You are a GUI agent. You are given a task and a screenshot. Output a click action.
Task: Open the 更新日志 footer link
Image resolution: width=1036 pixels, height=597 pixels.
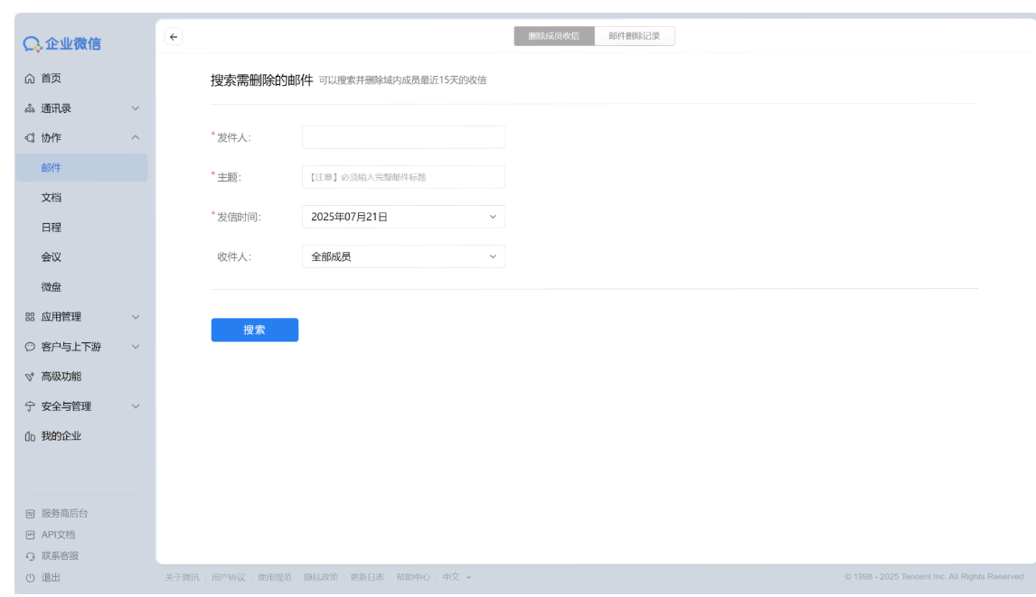click(x=367, y=577)
